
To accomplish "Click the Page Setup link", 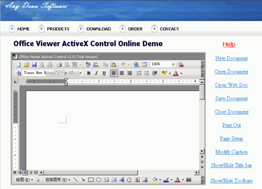I will tap(231, 139).
